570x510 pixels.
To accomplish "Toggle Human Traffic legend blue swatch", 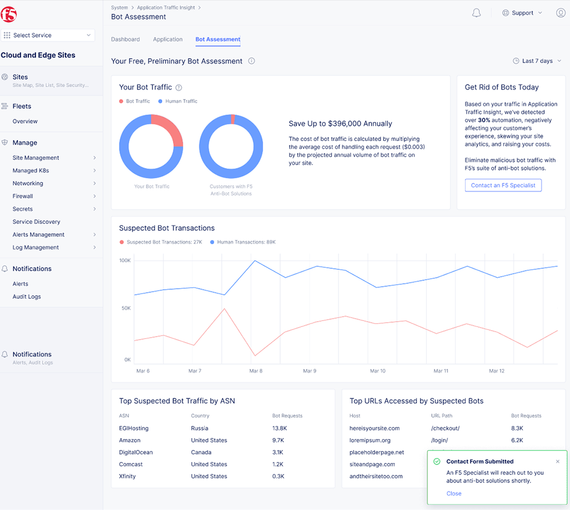I will tap(160, 101).
